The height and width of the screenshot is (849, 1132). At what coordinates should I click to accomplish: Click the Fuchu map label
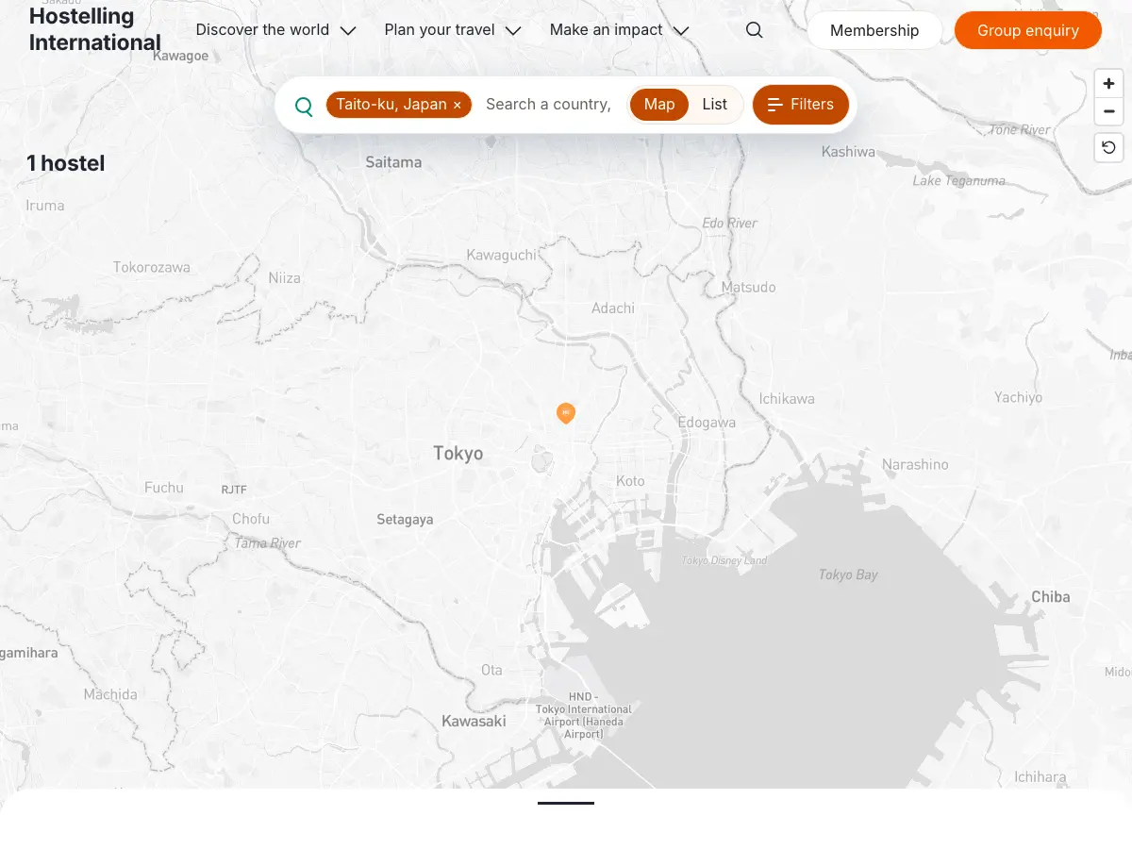[164, 488]
